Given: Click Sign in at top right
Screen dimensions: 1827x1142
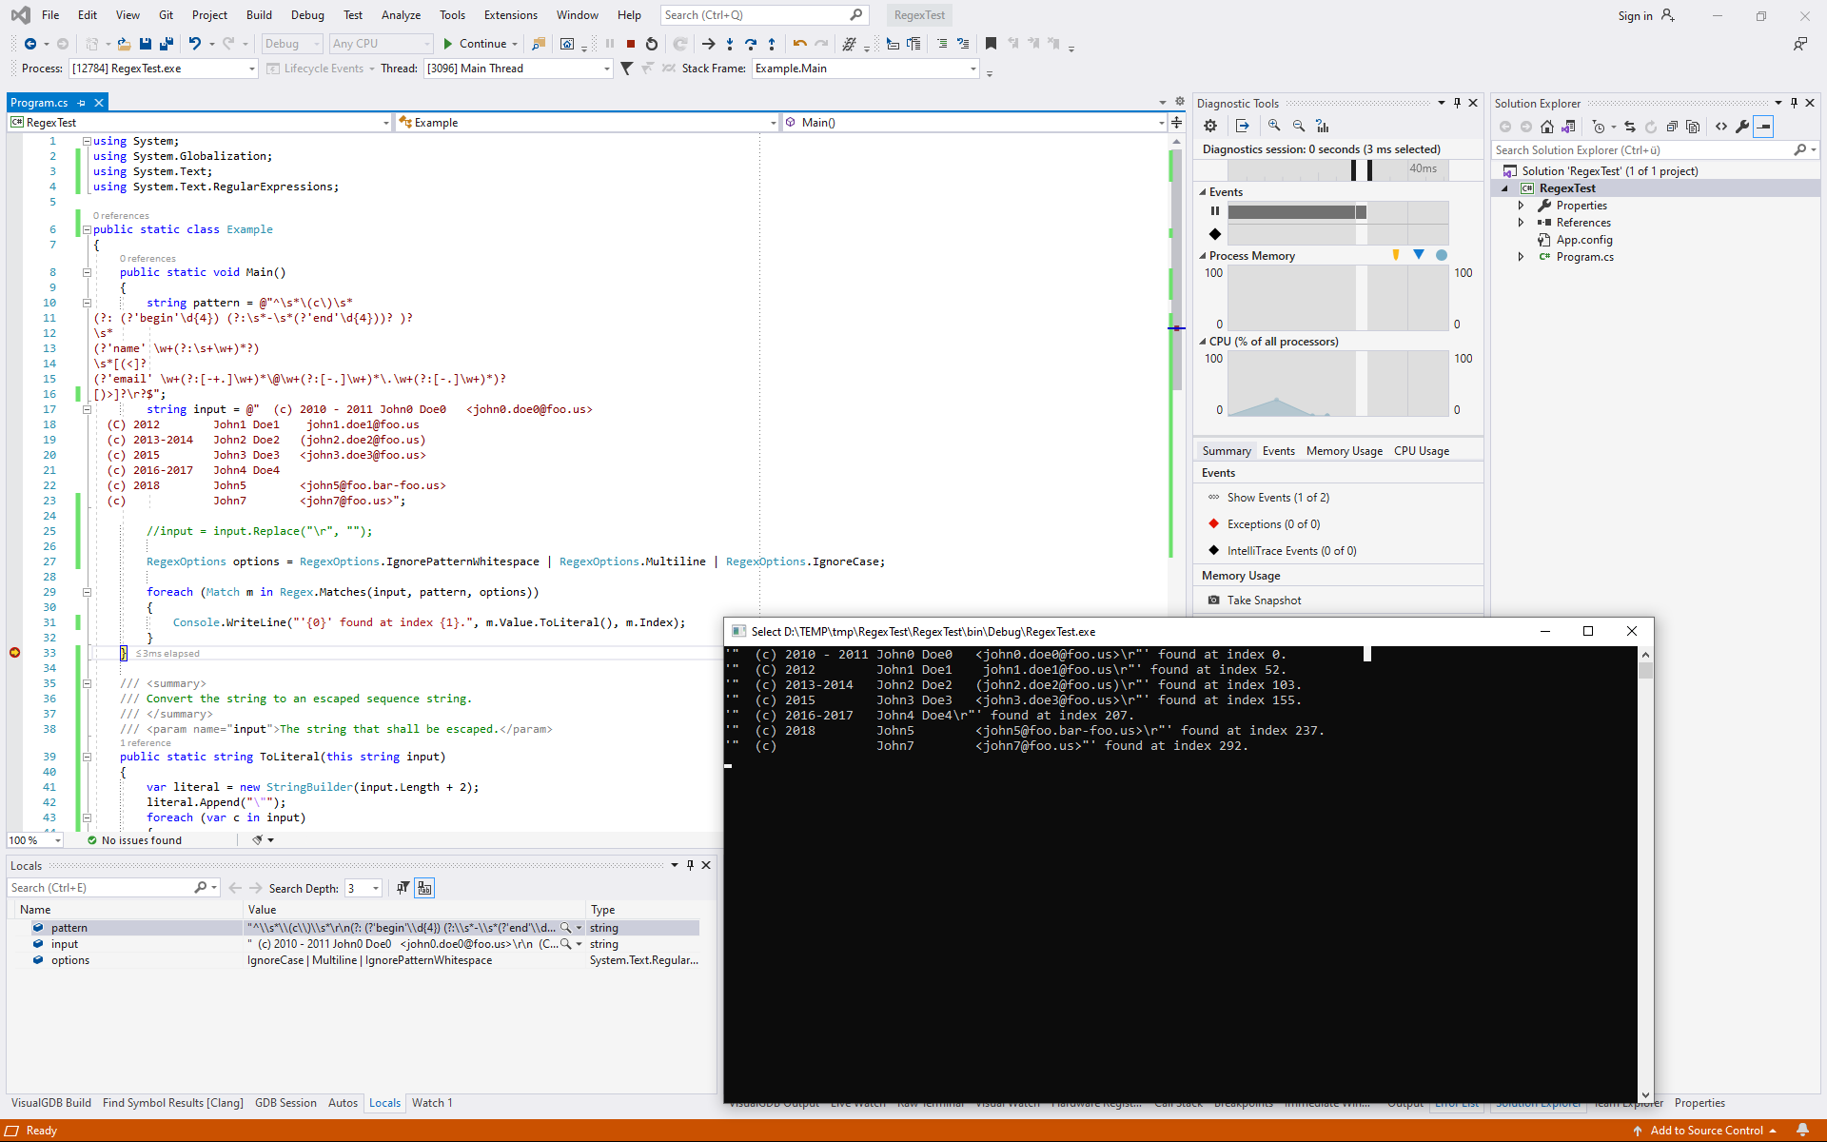Looking at the screenshot, I should 1635,16.
